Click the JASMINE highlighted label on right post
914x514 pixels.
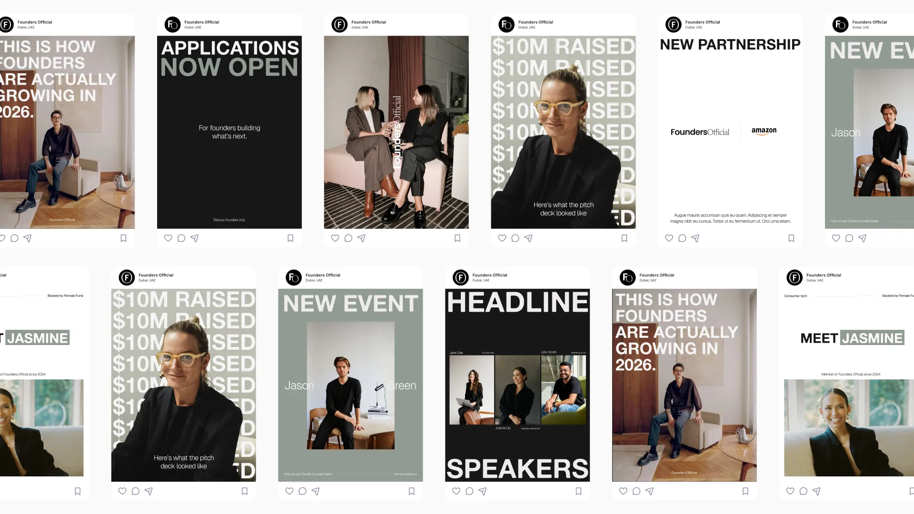872,338
